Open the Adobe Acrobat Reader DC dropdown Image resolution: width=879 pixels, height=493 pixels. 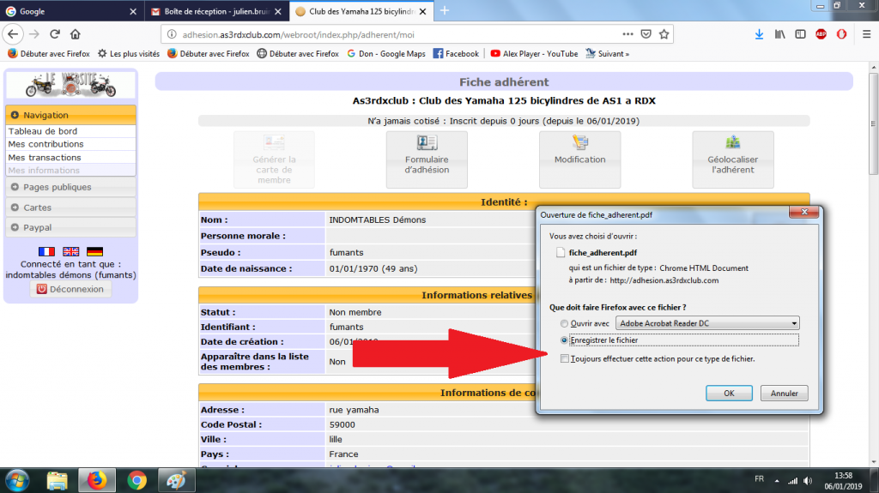(x=709, y=323)
